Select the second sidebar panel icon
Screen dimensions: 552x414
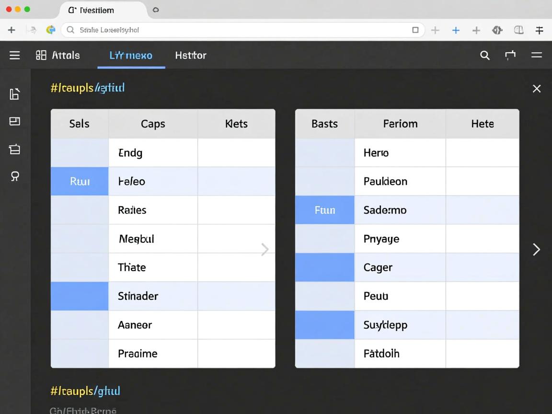coord(15,121)
